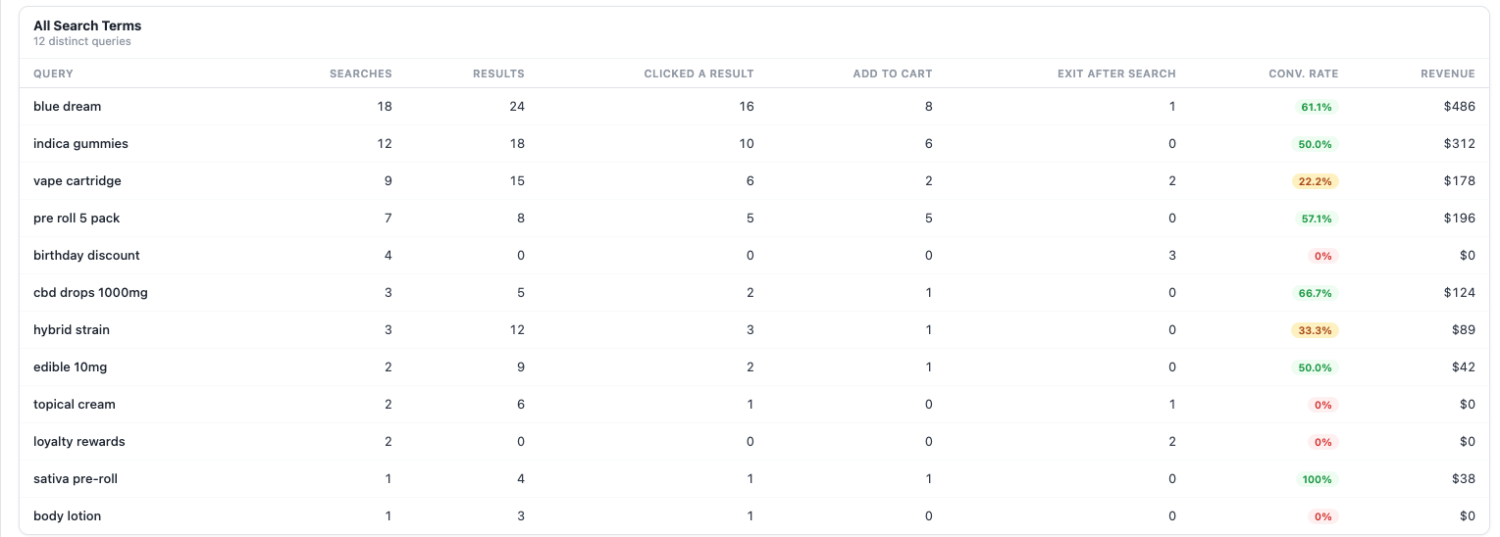Click body lotion 0% conversion badge
The width and height of the screenshot is (1500, 537).
tap(1323, 516)
